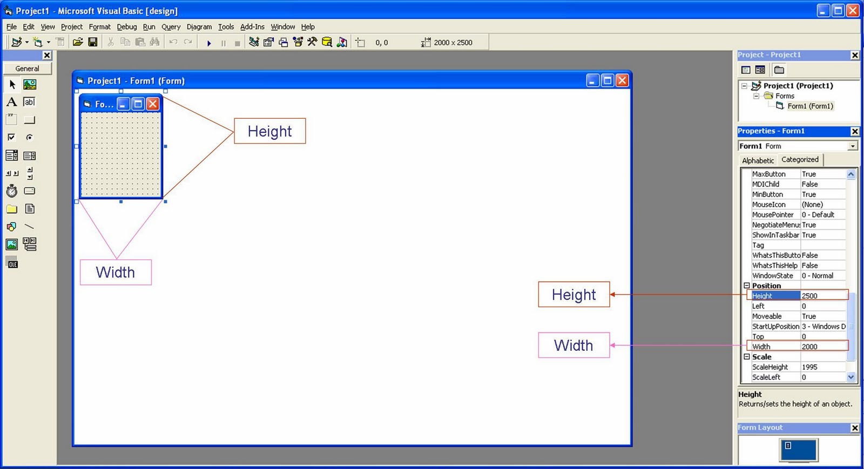Select the PictureBox control tool
This screenshot has height=469, width=864.
coord(30,84)
